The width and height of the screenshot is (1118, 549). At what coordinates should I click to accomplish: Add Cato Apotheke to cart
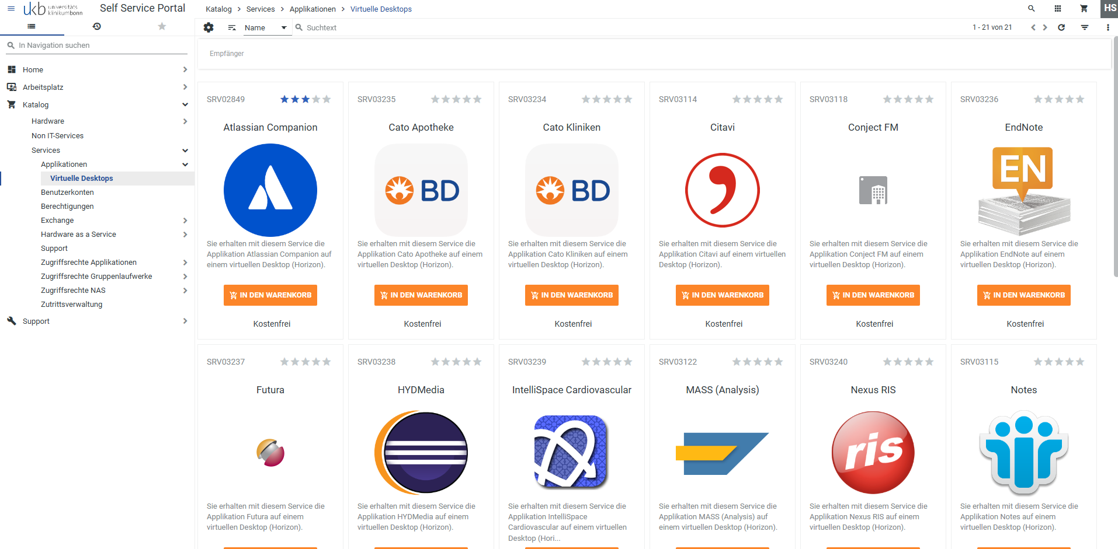pyautogui.click(x=421, y=295)
